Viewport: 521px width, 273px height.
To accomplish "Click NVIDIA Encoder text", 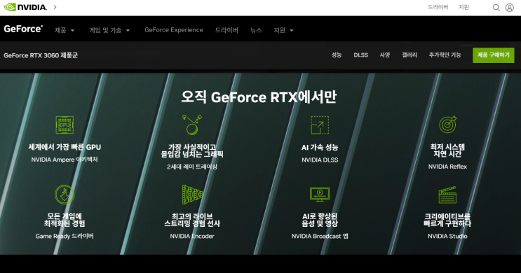I will pos(192,236).
